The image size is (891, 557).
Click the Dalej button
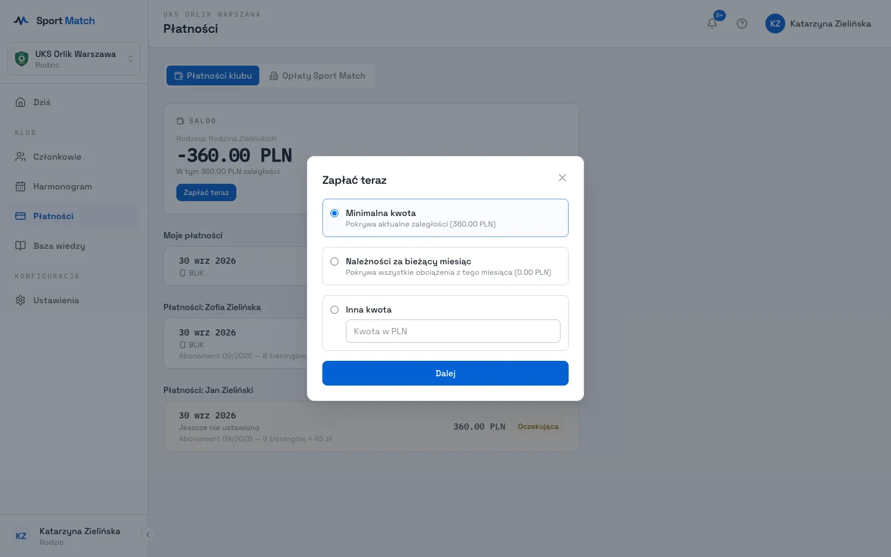[445, 373]
